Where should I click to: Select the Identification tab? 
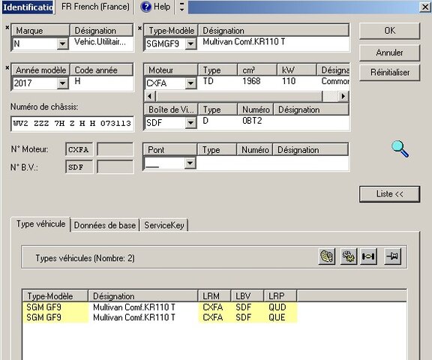point(28,7)
